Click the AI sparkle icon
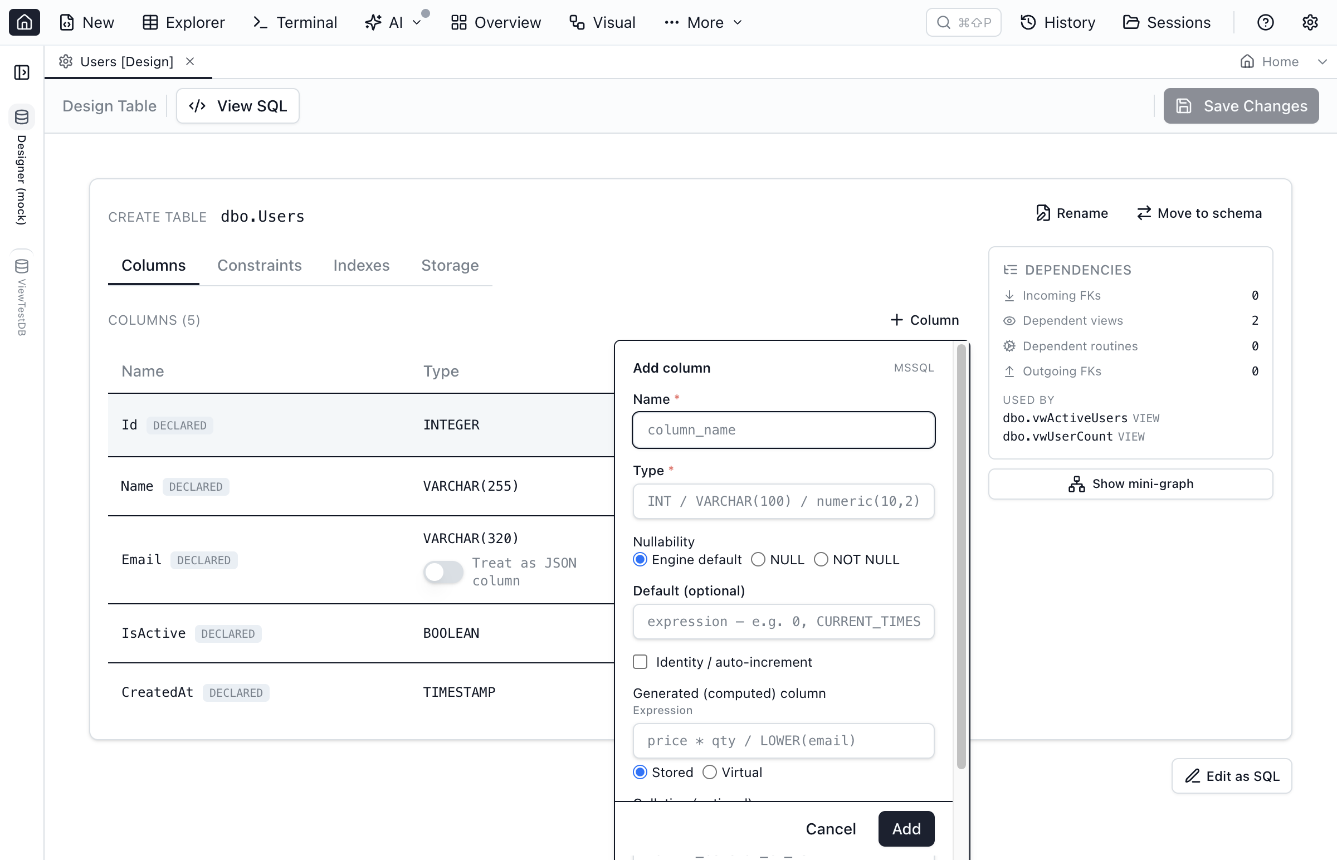The width and height of the screenshot is (1337, 860). coord(373,22)
